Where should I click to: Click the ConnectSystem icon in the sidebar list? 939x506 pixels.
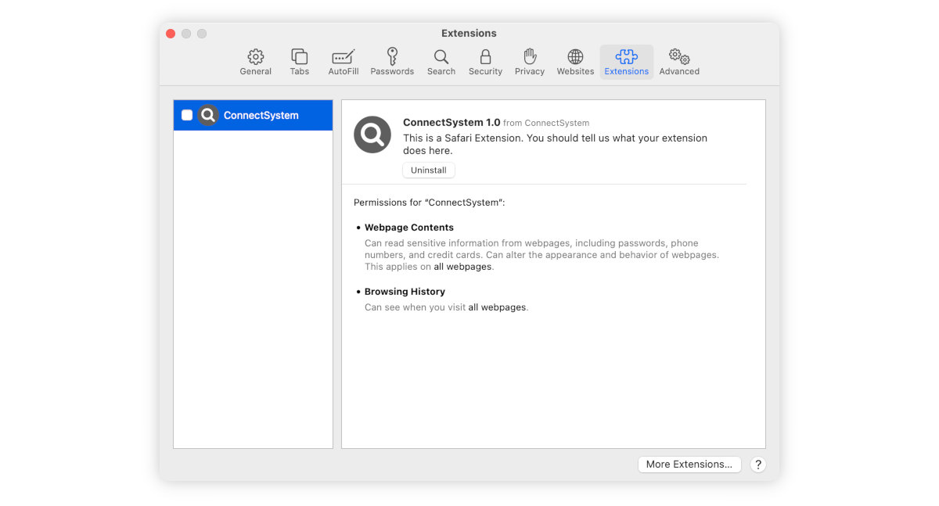[x=207, y=115]
